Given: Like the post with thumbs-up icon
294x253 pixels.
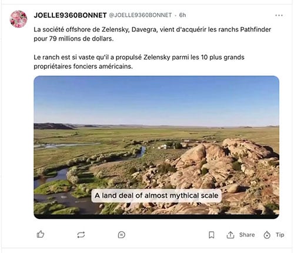Looking at the screenshot, I should [x=41, y=234].
